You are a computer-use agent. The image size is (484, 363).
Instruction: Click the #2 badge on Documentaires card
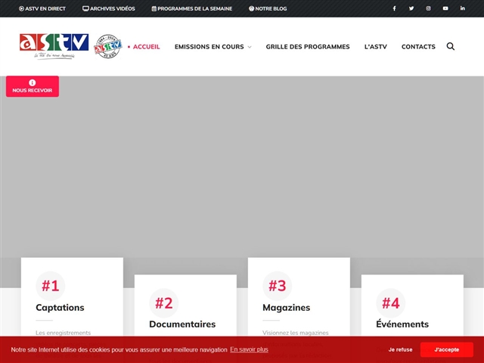(163, 302)
